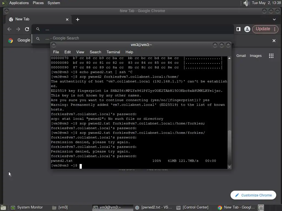Image resolution: width=282 pixels, height=211 pixels.
Task: Switch to vm3@vm3:~ terminal taskbar entry
Action: (x=113, y=207)
